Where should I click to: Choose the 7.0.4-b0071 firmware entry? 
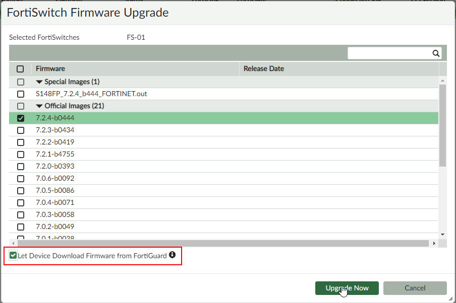55,202
